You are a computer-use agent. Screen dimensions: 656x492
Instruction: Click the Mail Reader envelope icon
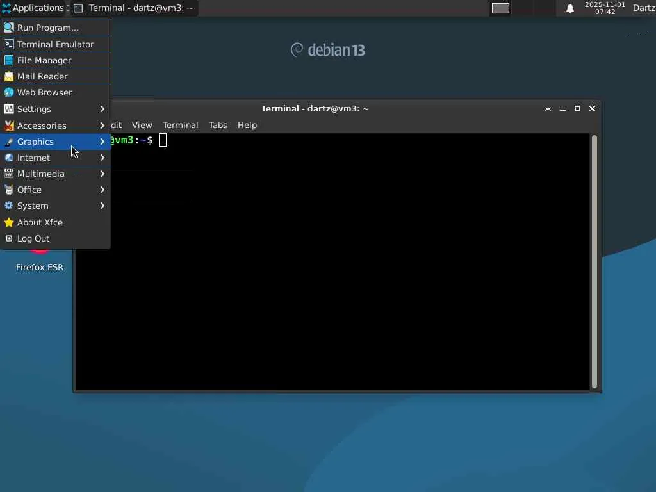[x=9, y=77]
